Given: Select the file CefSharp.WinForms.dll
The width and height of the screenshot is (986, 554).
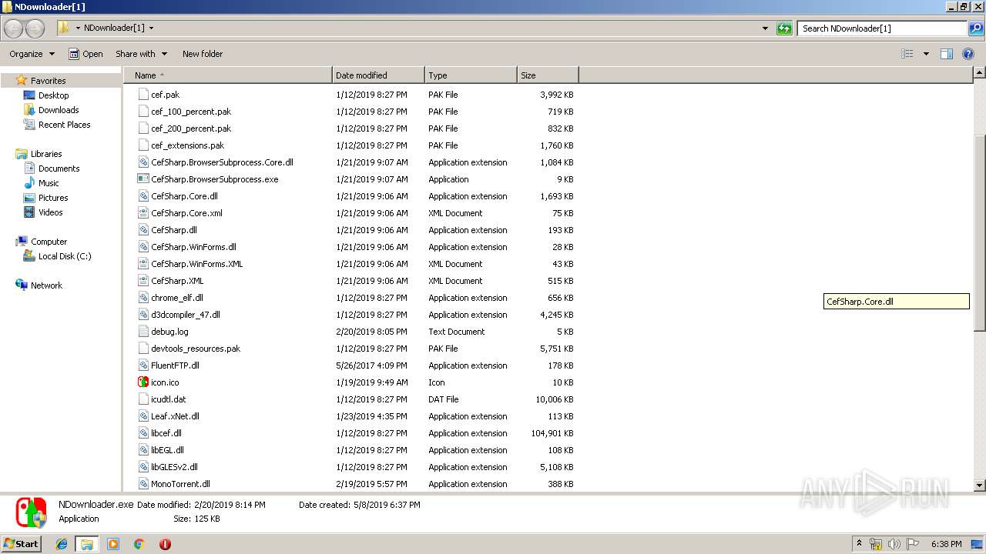Looking at the screenshot, I should (x=193, y=247).
